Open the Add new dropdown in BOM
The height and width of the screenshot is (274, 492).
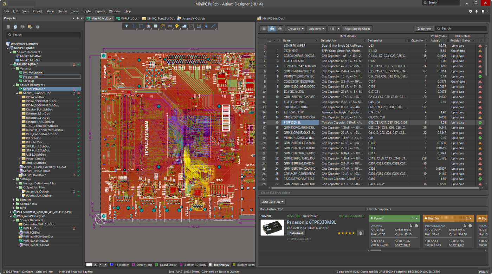pos(316,28)
